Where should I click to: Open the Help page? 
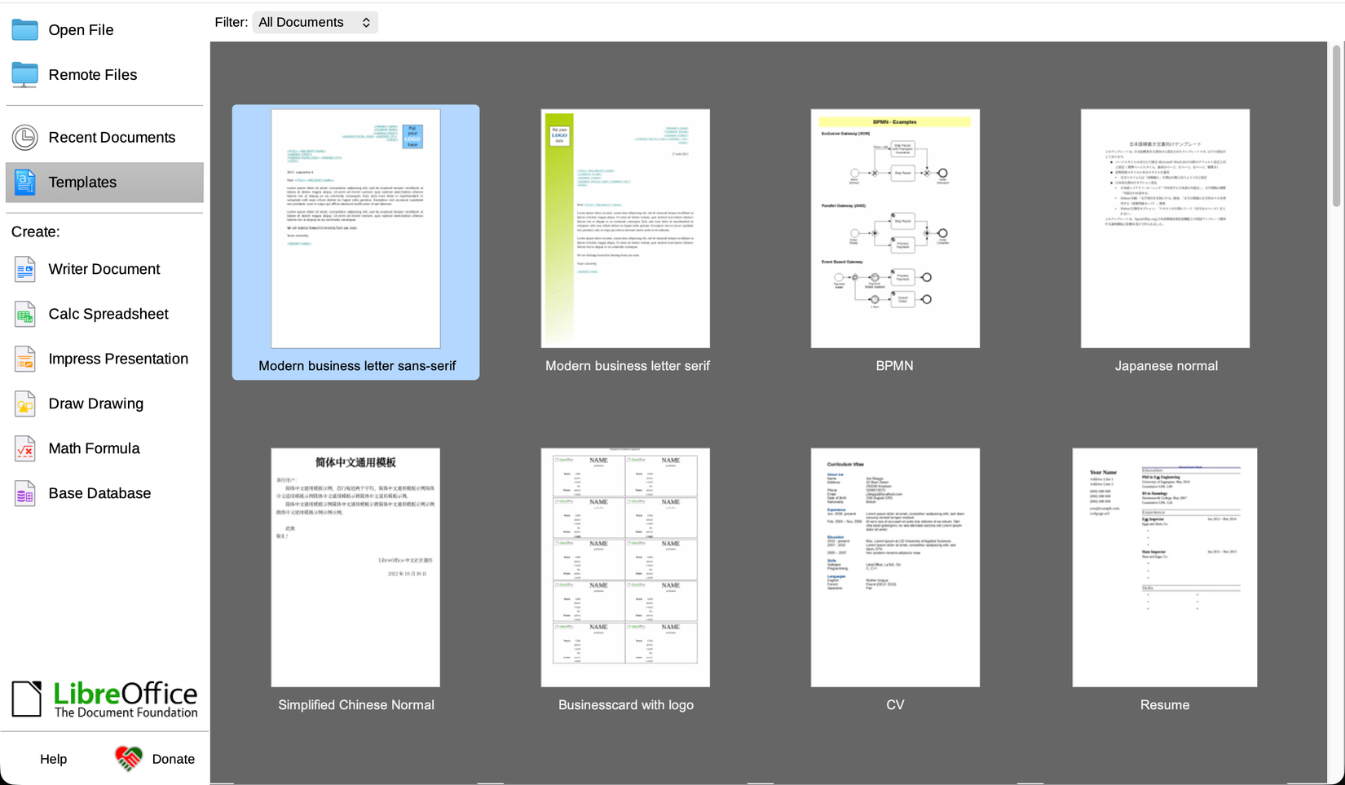pos(53,758)
